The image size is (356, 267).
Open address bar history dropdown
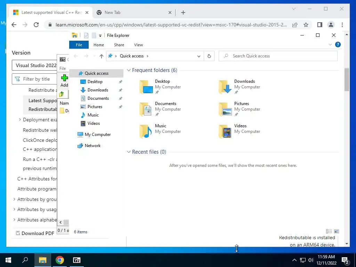point(199,56)
